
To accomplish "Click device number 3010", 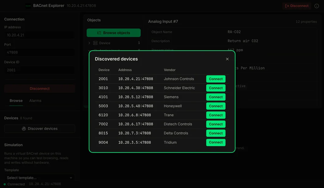I will 103,88.
